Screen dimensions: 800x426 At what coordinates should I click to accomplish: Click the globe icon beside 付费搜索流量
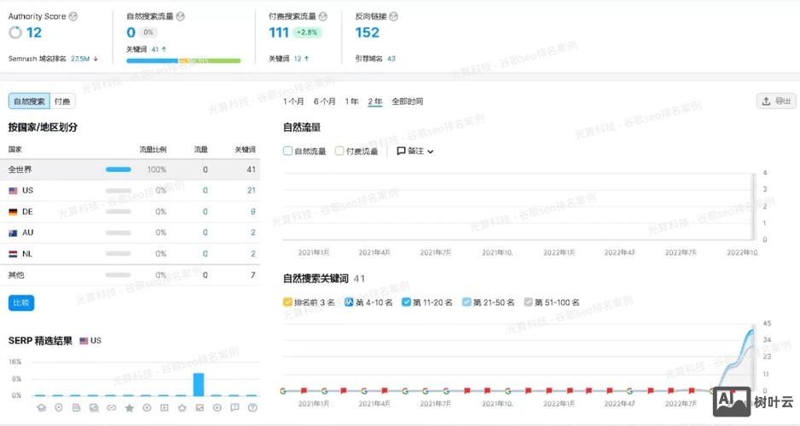point(323,16)
